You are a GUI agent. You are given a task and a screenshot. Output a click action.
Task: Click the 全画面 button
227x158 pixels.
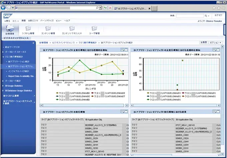coord(204,43)
